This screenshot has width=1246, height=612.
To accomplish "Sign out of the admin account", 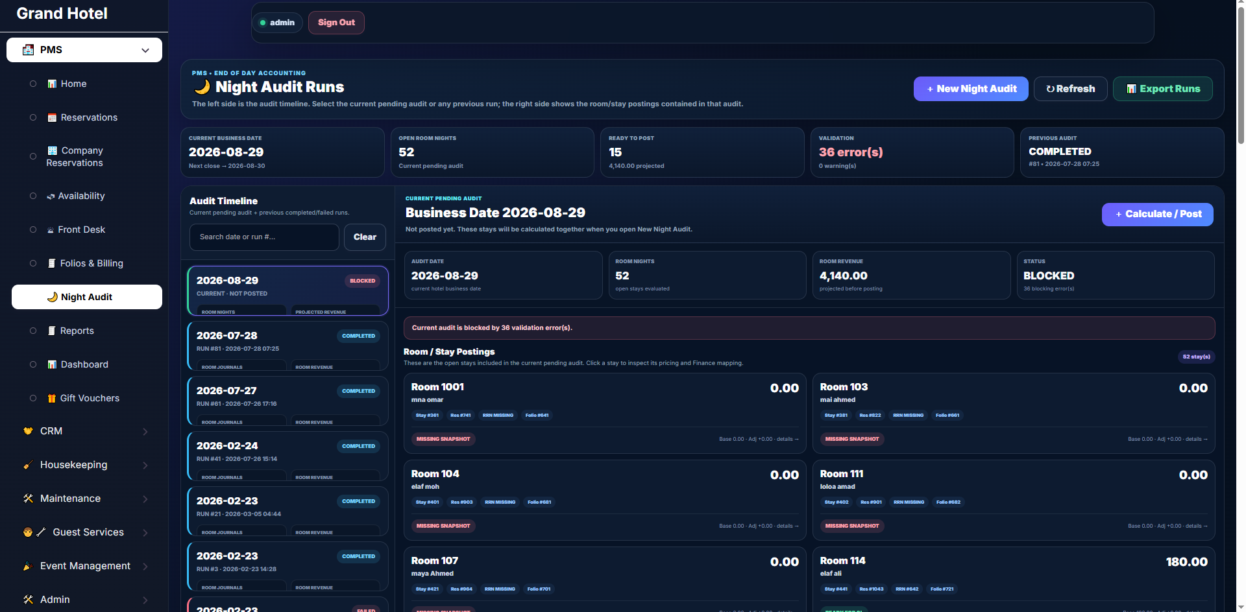I will (x=336, y=23).
